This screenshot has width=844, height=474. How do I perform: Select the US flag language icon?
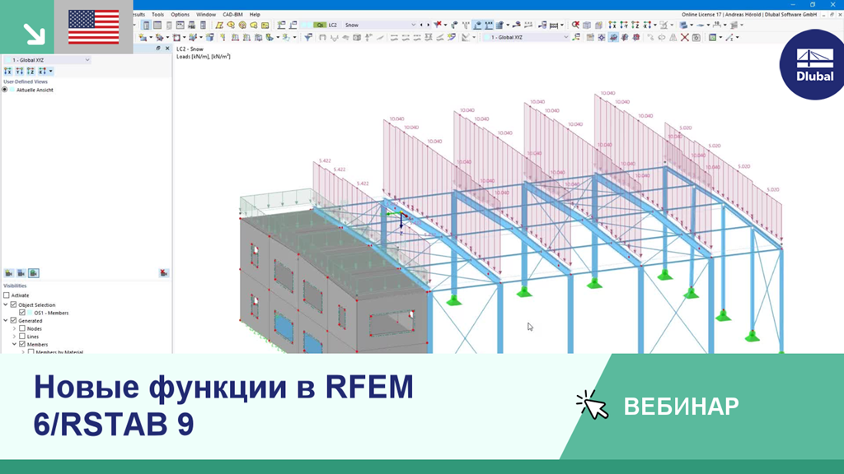[x=92, y=27]
